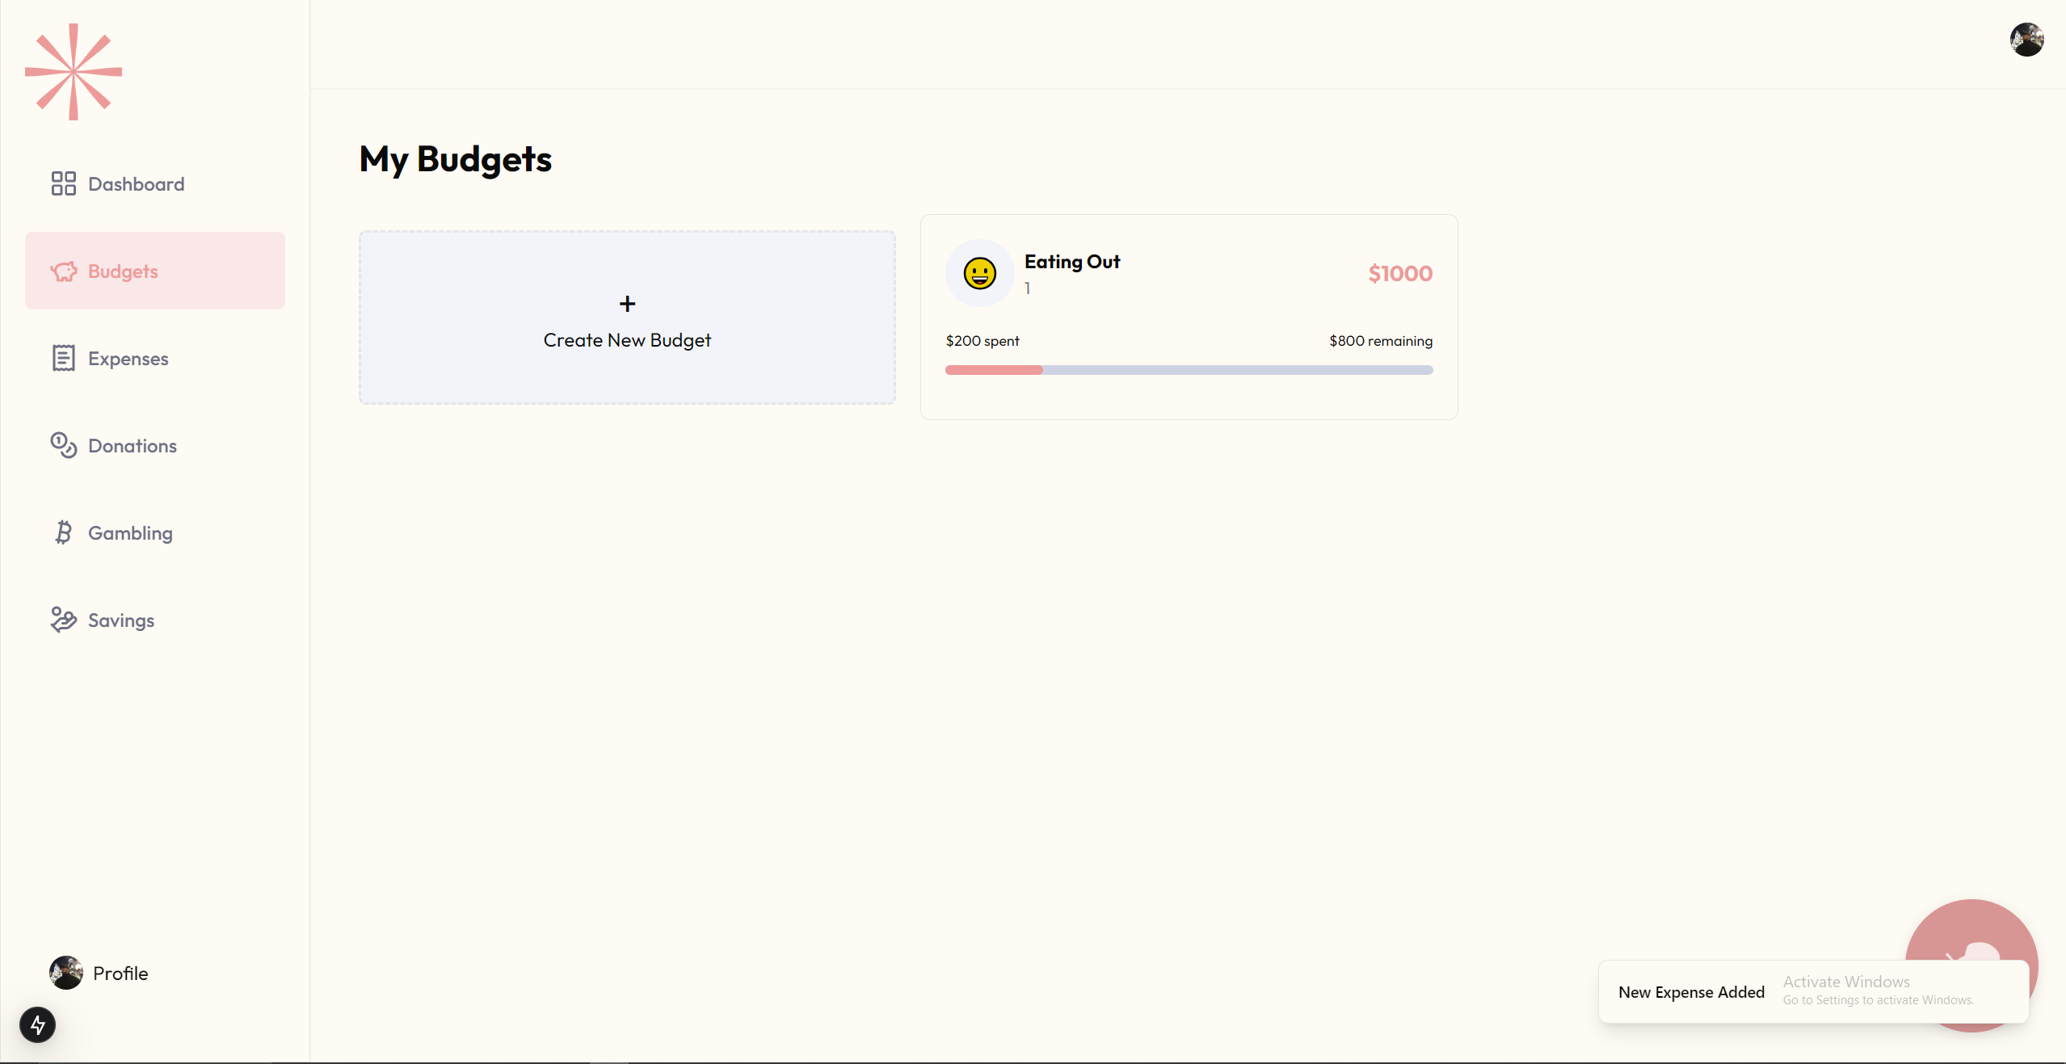Viewport: 2066px width, 1064px height.
Task: Open the Expenses menu item
Action: tap(128, 359)
